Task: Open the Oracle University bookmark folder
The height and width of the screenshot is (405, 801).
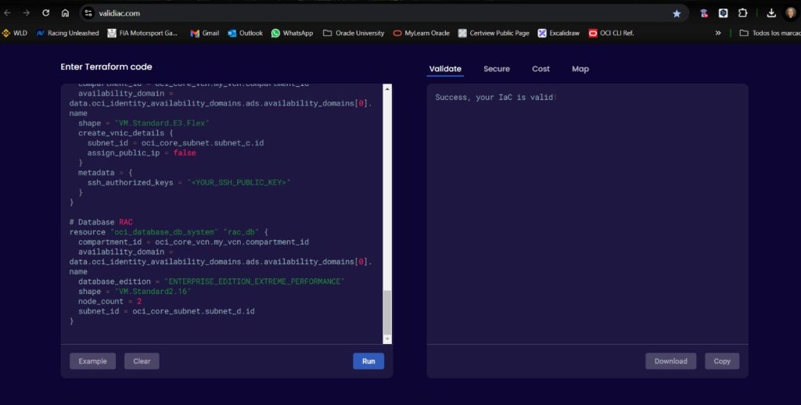Action: tap(354, 33)
